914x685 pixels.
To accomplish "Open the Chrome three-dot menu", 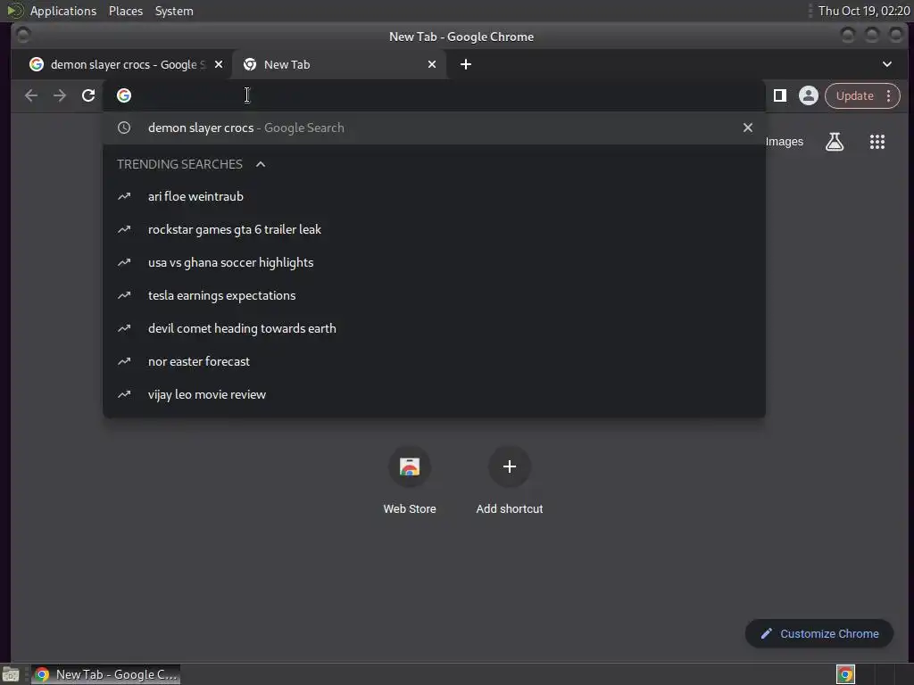I will coord(888,95).
